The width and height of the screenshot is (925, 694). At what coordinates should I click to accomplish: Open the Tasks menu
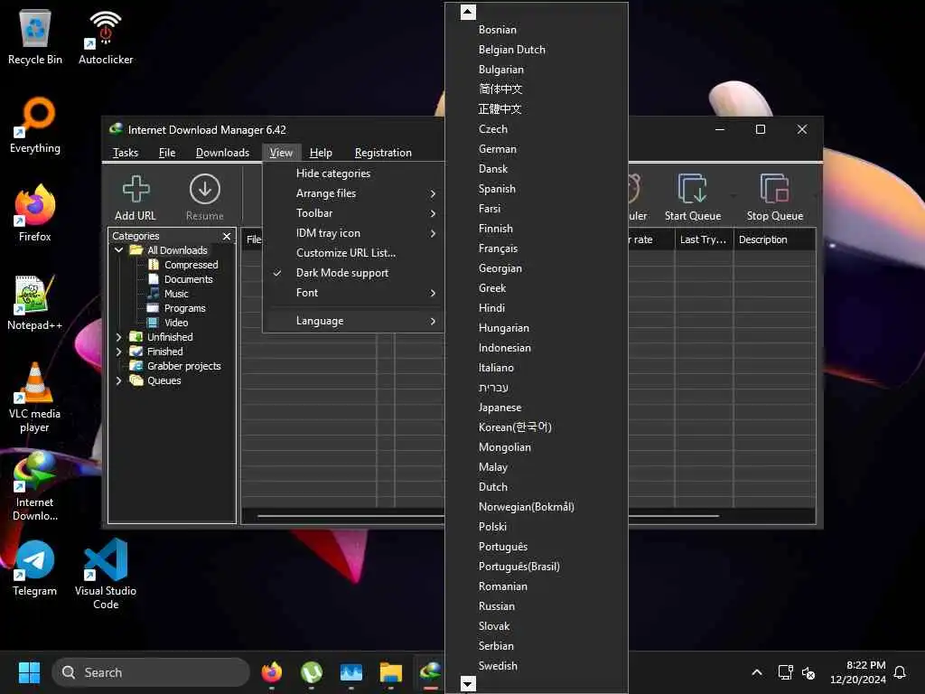(126, 153)
